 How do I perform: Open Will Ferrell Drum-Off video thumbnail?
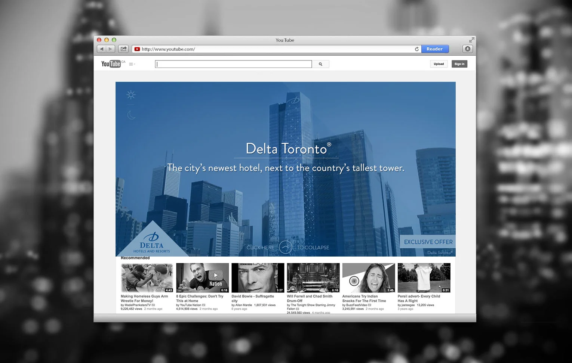click(x=313, y=277)
